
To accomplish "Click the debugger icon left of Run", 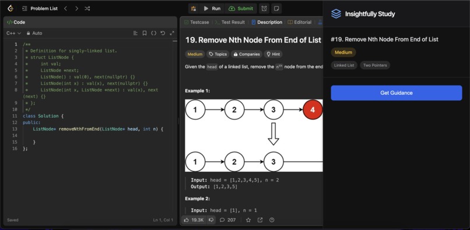I will pos(194,8).
